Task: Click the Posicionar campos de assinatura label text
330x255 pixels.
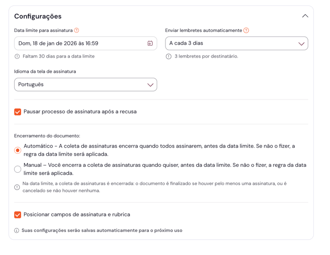Action: [77, 215]
